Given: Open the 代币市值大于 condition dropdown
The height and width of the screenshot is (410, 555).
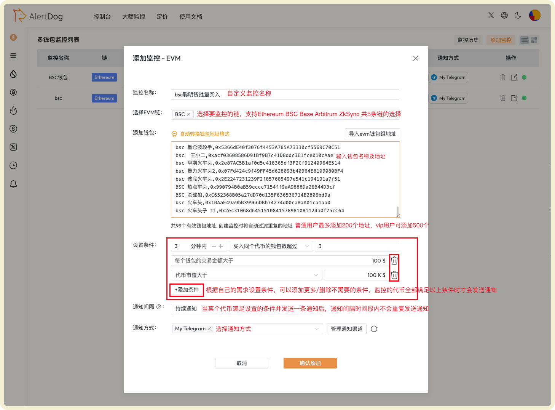Looking at the screenshot, I should pyautogui.click(x=247, y=275).
